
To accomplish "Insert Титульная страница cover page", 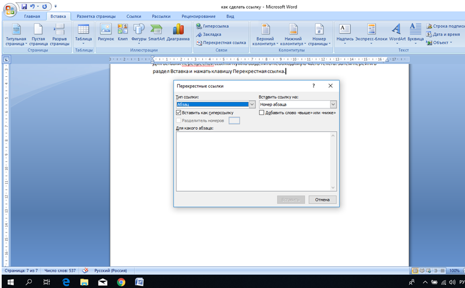I will click(16, 34).
